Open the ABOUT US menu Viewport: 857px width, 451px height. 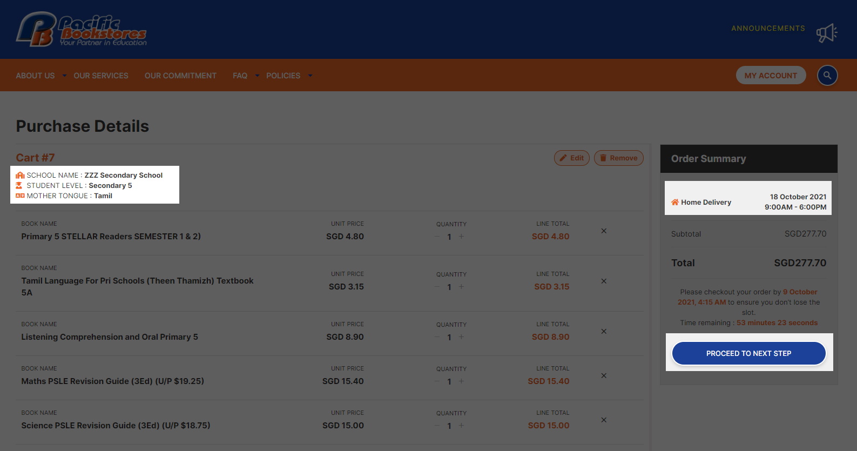point(35,76)
